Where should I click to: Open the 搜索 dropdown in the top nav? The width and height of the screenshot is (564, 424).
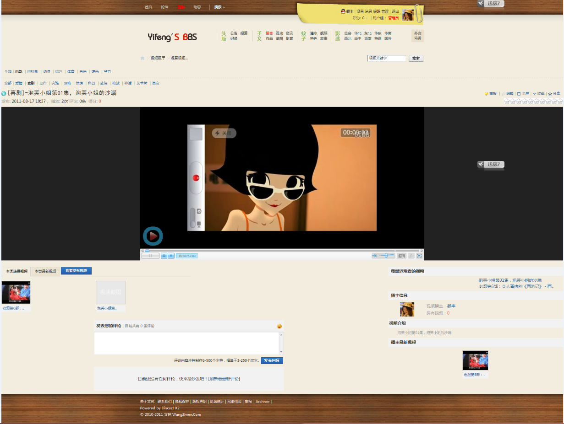[x=219, y=7]
